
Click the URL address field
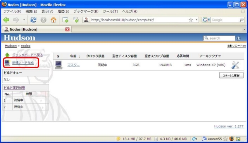pyautogui.click(x=139, y=20)
